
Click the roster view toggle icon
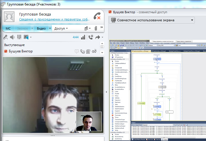102,47
